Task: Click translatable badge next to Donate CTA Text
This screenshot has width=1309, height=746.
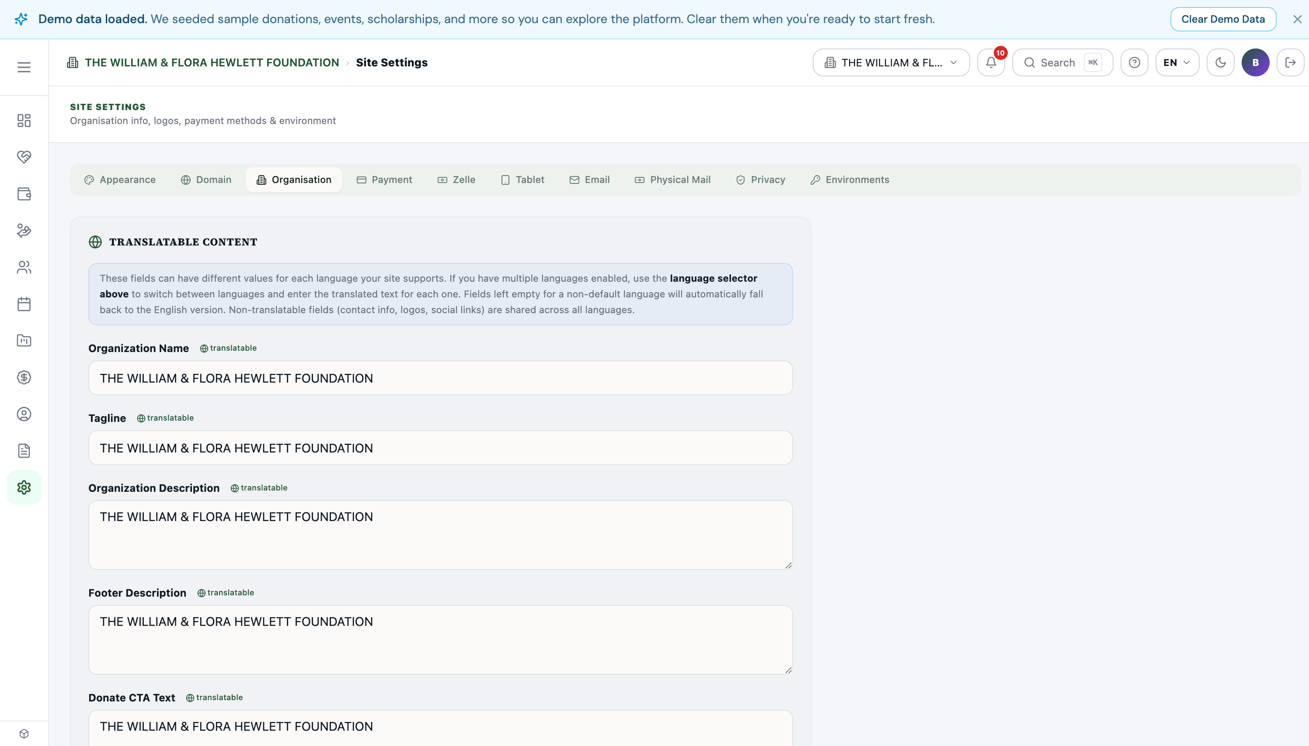Action: point(214,698)
